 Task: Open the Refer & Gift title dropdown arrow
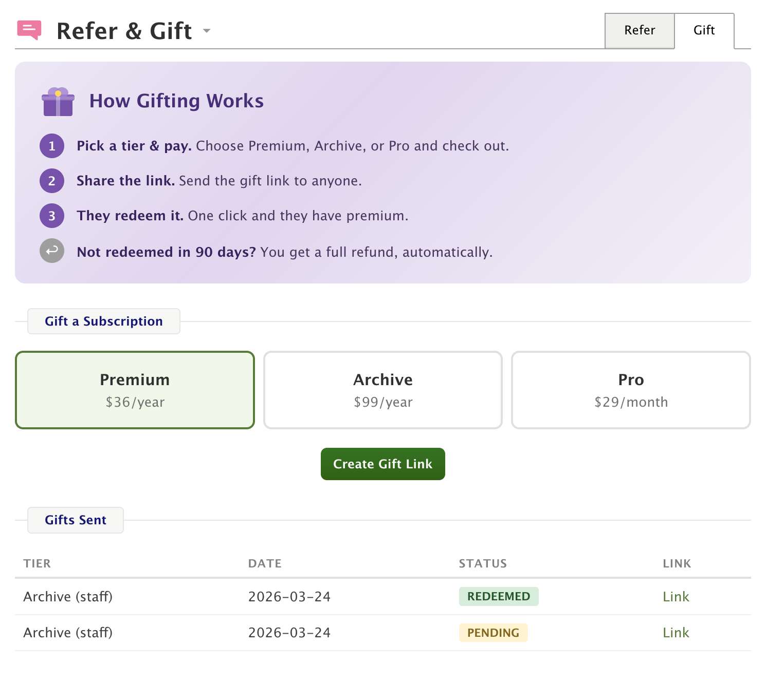tap(207, 31)
